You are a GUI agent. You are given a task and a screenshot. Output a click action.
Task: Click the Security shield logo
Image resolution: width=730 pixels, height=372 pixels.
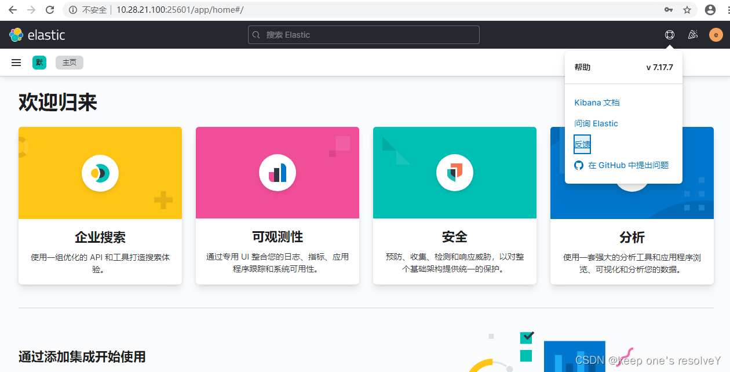point(455,173)
